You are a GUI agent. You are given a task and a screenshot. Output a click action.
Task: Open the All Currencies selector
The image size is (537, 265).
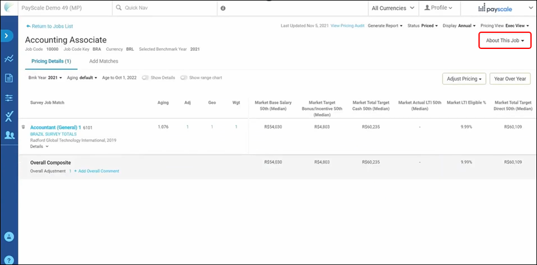(x=392, y=8)
